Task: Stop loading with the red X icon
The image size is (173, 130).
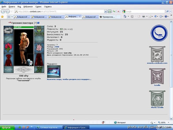Action: pos(118,11)
